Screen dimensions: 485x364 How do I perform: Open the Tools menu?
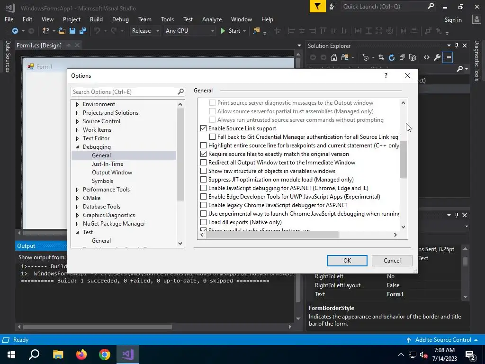point(167,19)
